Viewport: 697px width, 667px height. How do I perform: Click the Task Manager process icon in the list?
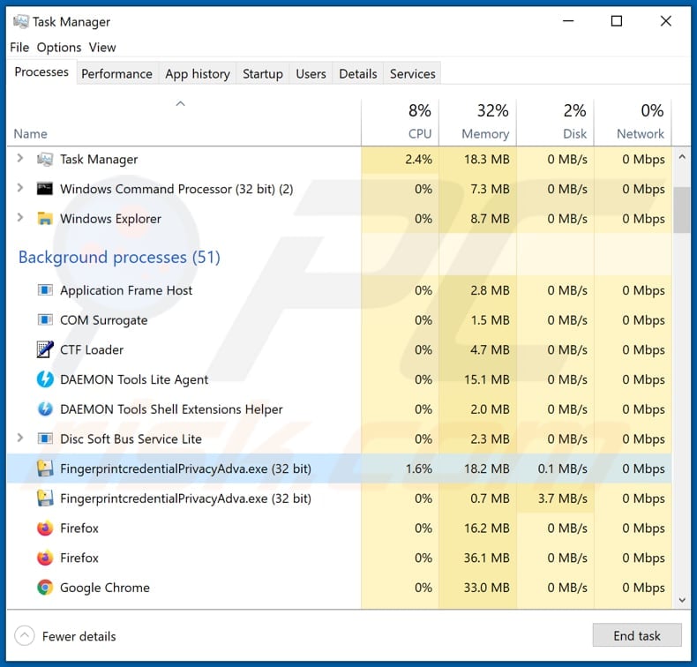pos(45,159)
